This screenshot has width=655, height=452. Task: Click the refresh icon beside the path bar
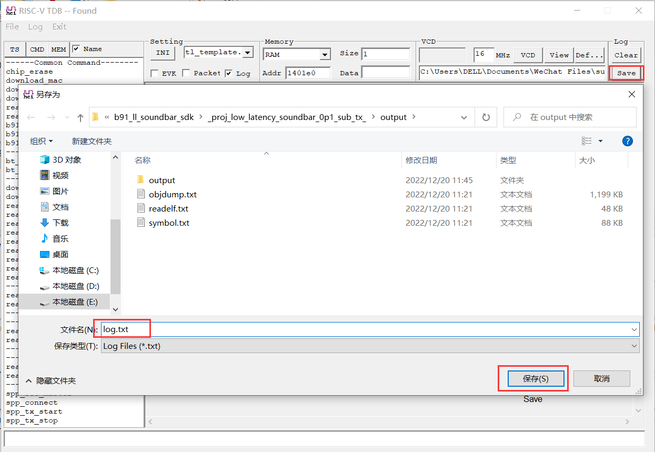(x=486, y=117)
